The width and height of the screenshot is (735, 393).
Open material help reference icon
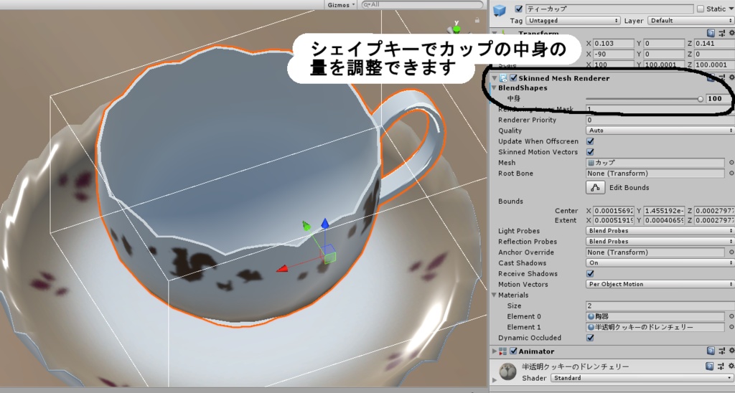pyautogui.click(x=711, y=366)
